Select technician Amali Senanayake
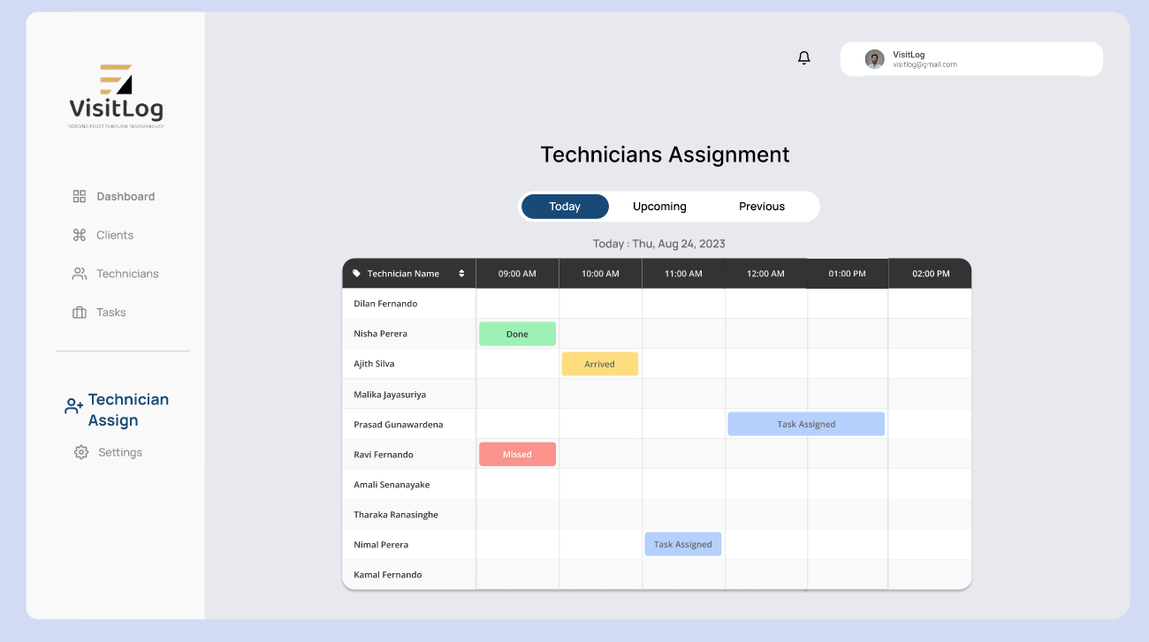 [x=392, y=485]
